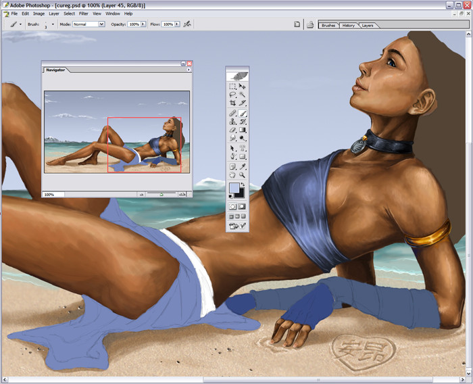Select the Lasso tool

pyautogui.click(x=232, y=95)
